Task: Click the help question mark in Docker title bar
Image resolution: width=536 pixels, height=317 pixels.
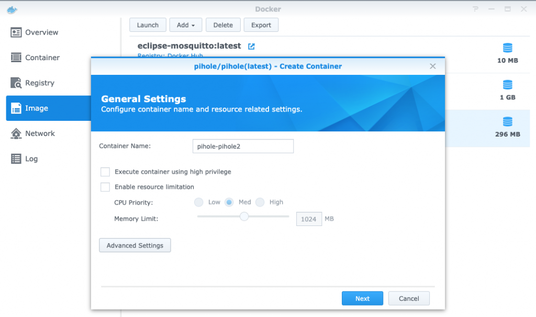Action: [475, 9]
